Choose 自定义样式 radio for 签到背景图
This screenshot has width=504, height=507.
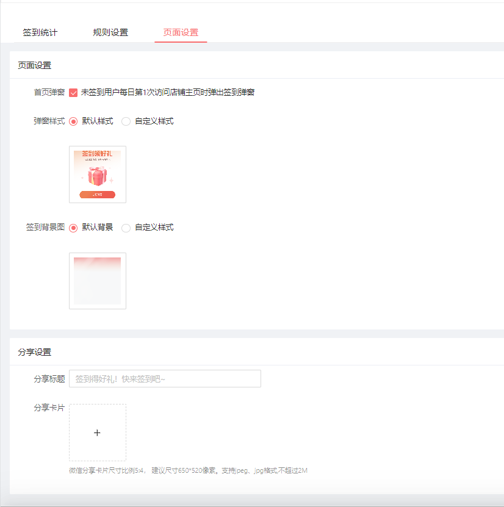(126, 228)
